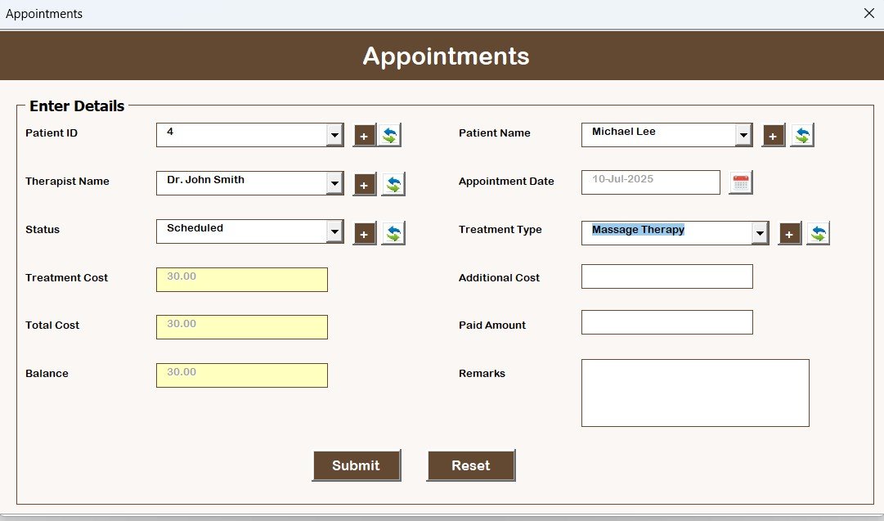Viewport: 884px width, 521px height.
Task: Click the Patient ID label
Action: (52, 133)
